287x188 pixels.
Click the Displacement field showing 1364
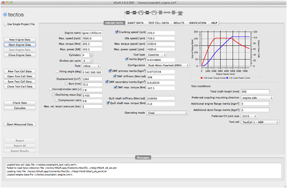pyautogui.click(x=92, y=79)
